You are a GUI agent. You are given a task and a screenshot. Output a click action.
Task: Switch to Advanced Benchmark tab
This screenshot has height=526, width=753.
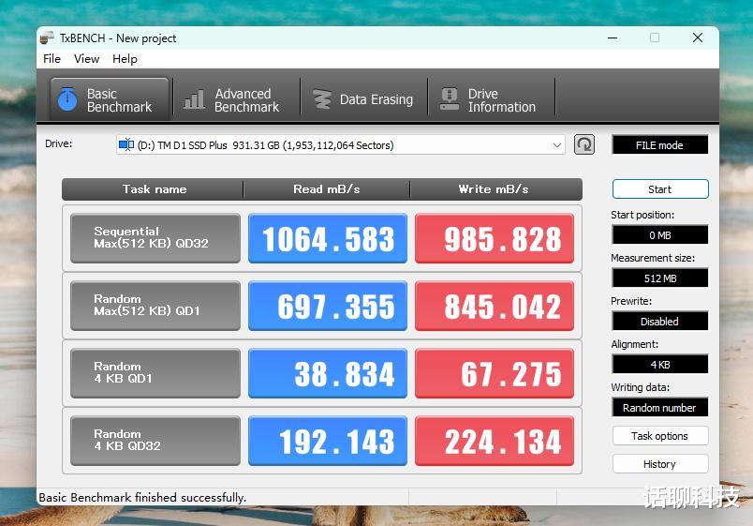click(236, 99)
